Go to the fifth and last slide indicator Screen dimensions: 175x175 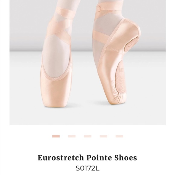119,136
